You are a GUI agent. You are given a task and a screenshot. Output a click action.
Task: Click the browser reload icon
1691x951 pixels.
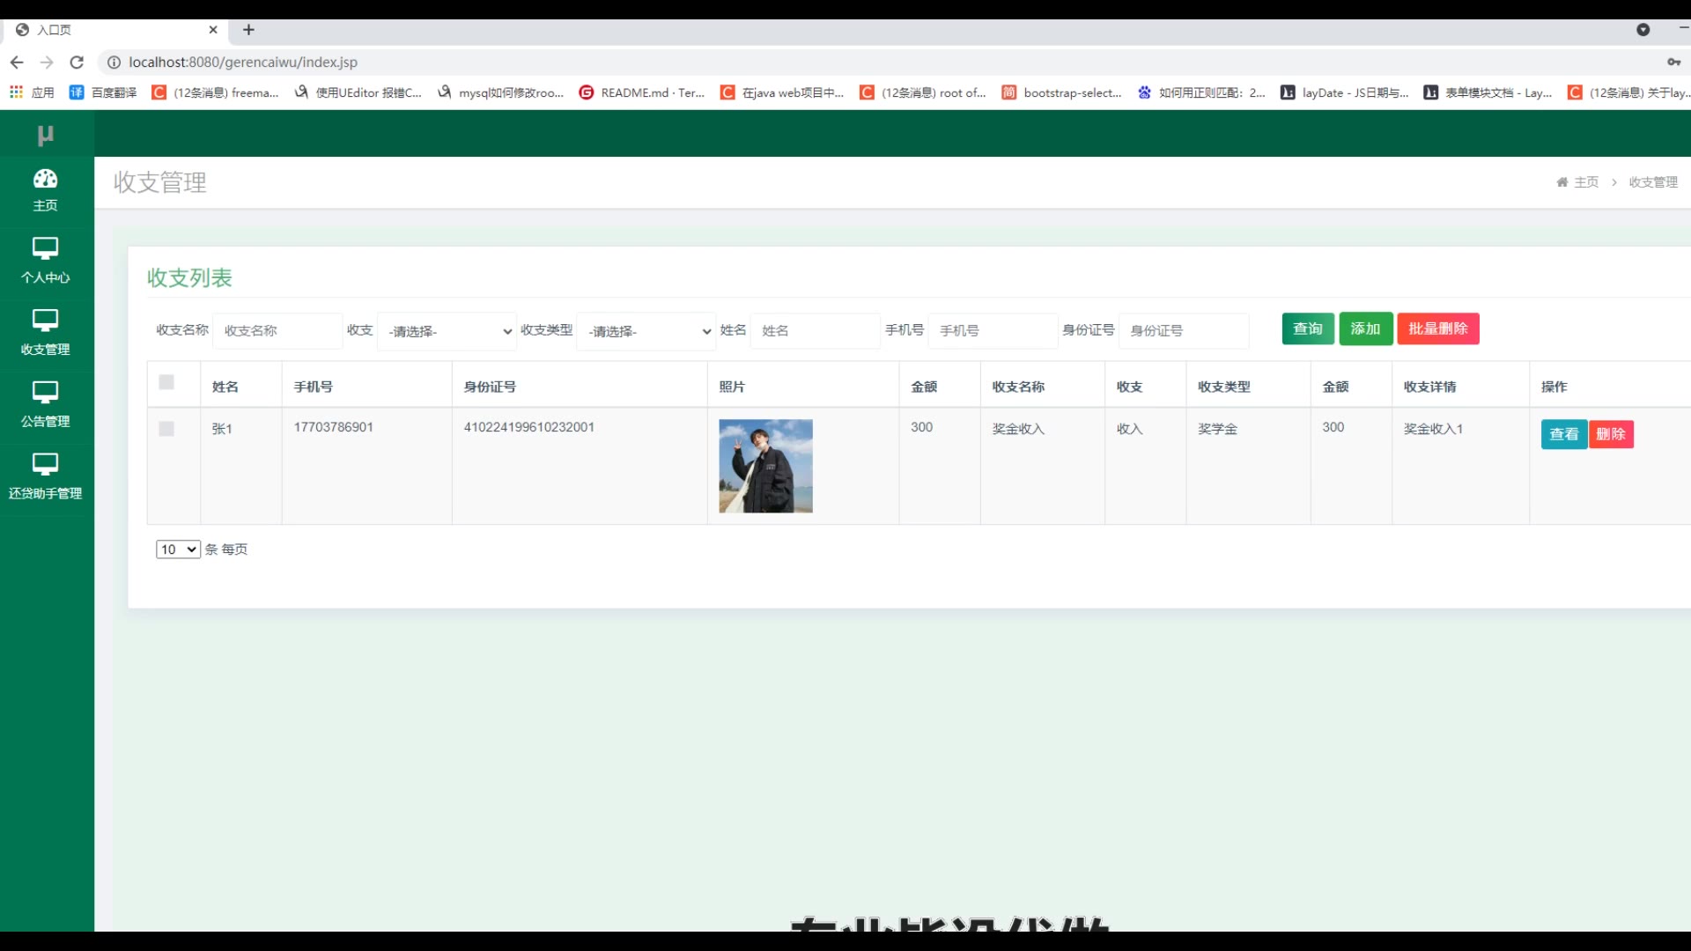pyautogui.click(x=77, y=63)
